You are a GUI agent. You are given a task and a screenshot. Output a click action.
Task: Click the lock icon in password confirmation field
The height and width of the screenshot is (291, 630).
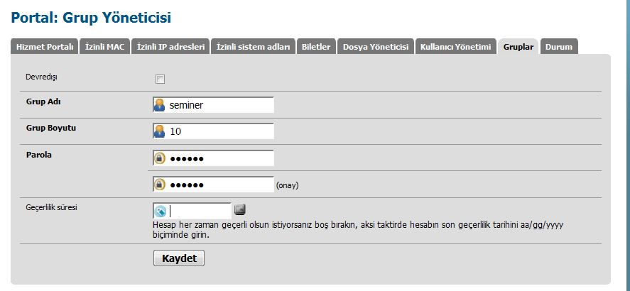(160, 185)
